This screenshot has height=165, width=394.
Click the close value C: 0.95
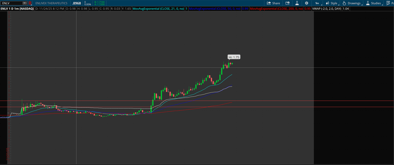point(104,8)
